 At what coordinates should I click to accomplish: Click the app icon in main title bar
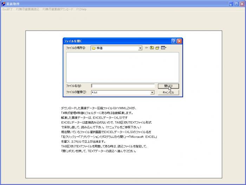(x=3, y=4)
